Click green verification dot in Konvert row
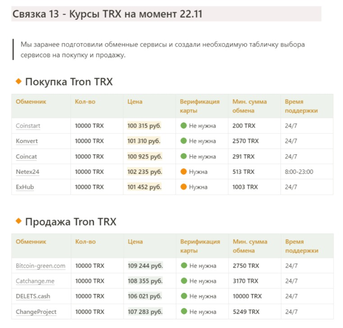 click(183, 141)
